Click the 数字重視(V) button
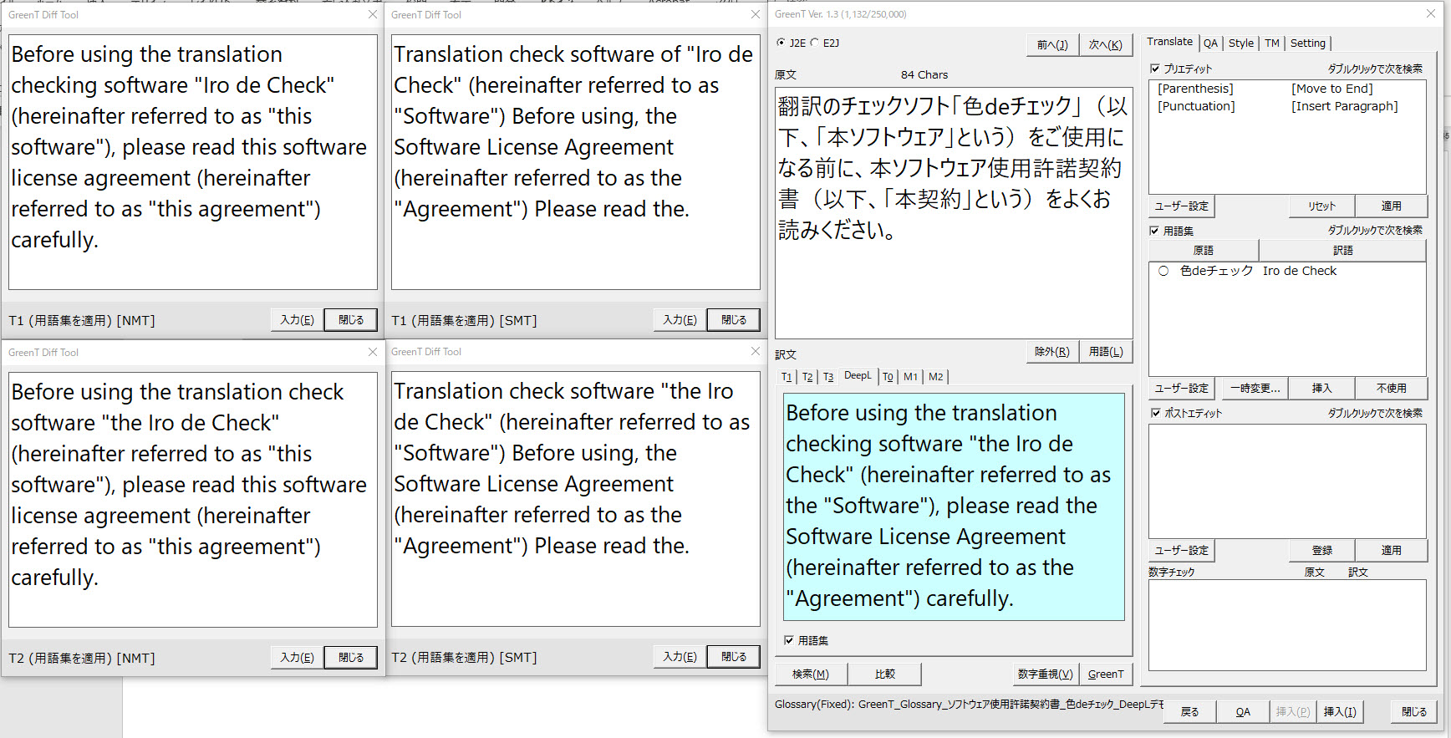 1045,674
